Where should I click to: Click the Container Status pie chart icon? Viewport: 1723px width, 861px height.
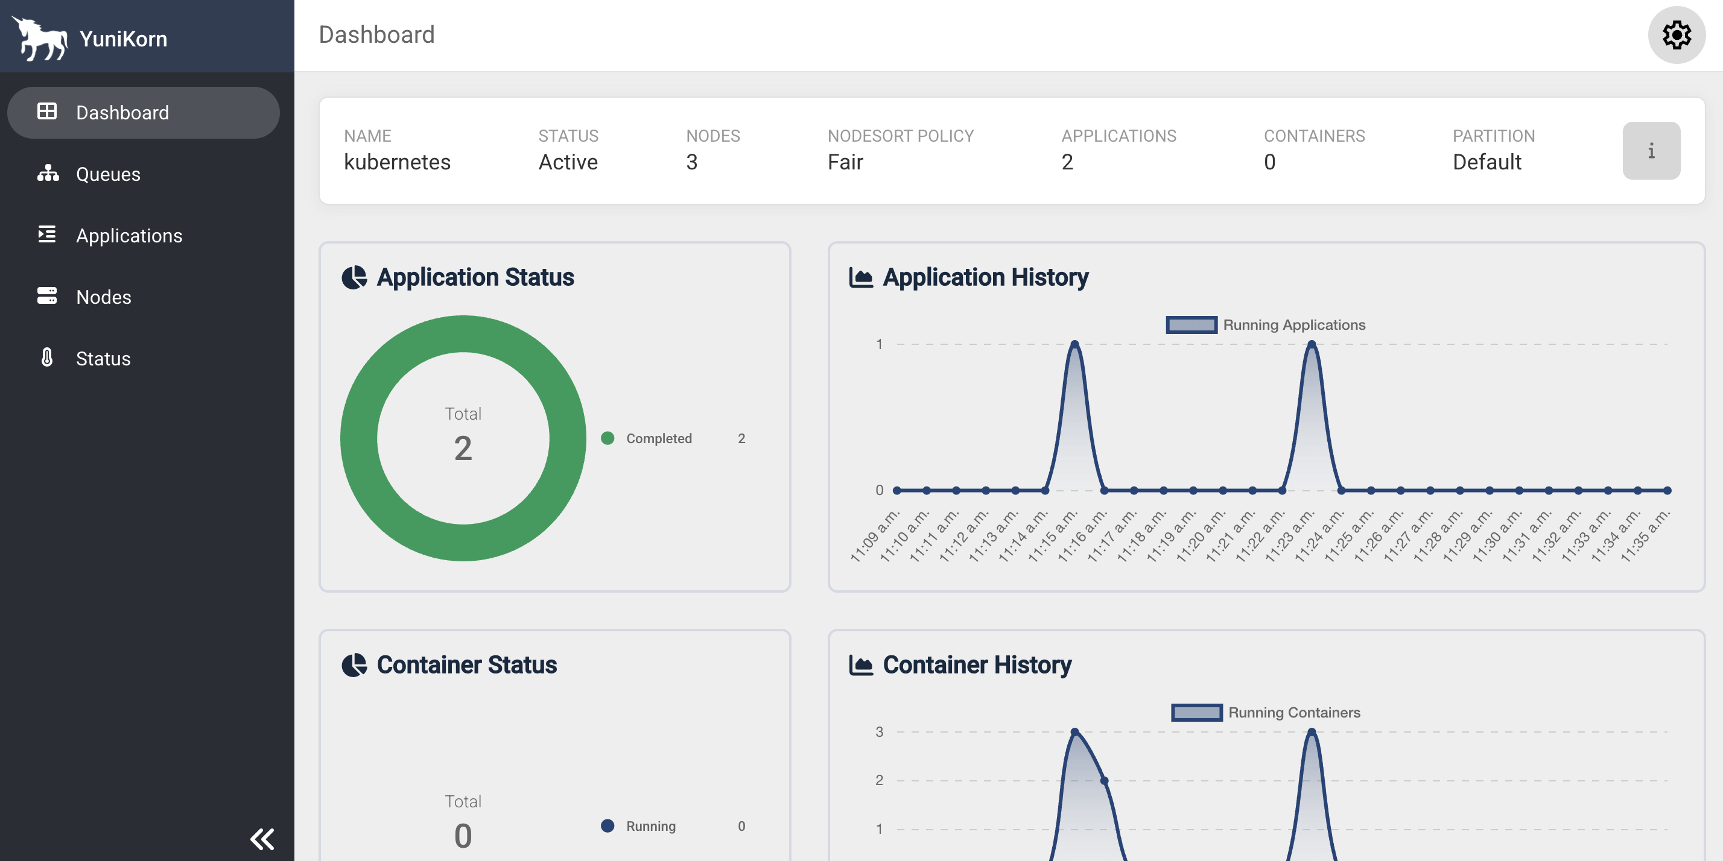pos(354,665)
